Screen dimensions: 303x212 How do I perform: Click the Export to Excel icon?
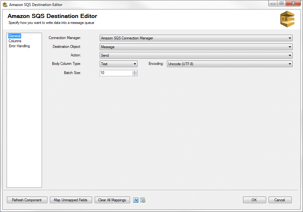point(142,200)
